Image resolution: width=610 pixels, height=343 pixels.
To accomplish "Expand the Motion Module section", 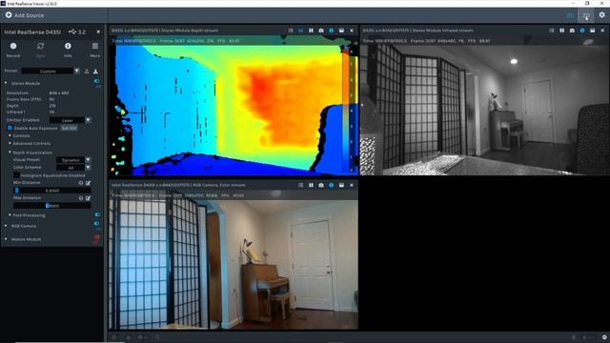I will click(x=6, y=239).
